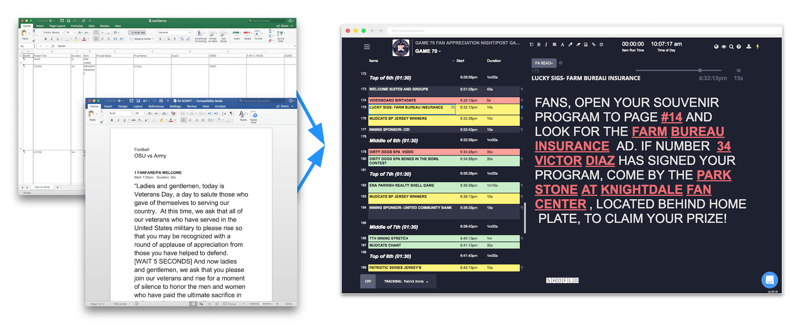The width and height of the screenshot is (792, 326).
Task: Click the link icon in Shoflo toolbar
Action: 594,45
